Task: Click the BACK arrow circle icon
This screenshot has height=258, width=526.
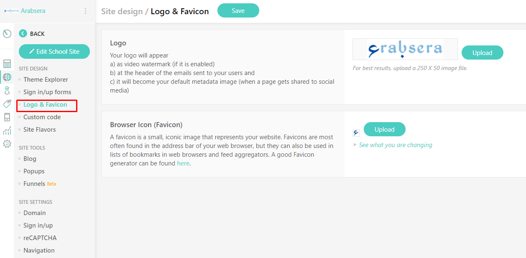Action: point(23,34)
